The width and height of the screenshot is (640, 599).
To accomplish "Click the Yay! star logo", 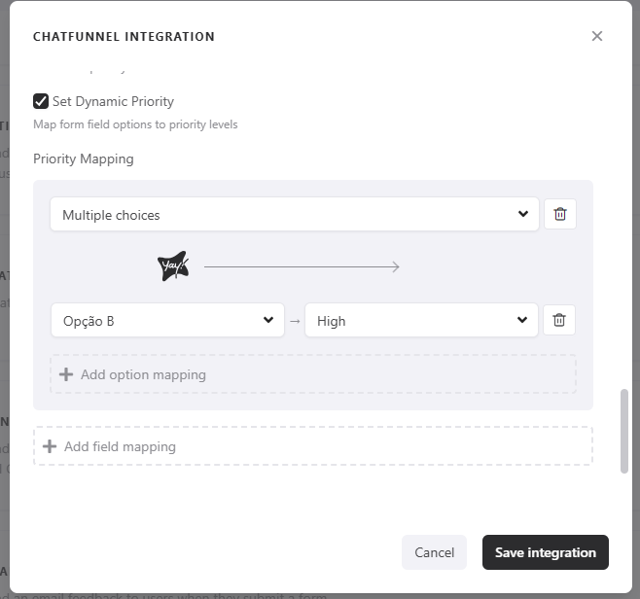I will pyautogui.click(x=172, y=266).
